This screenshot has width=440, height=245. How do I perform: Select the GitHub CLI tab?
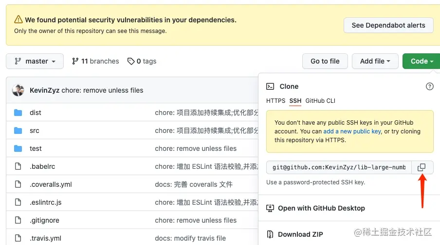321,101
